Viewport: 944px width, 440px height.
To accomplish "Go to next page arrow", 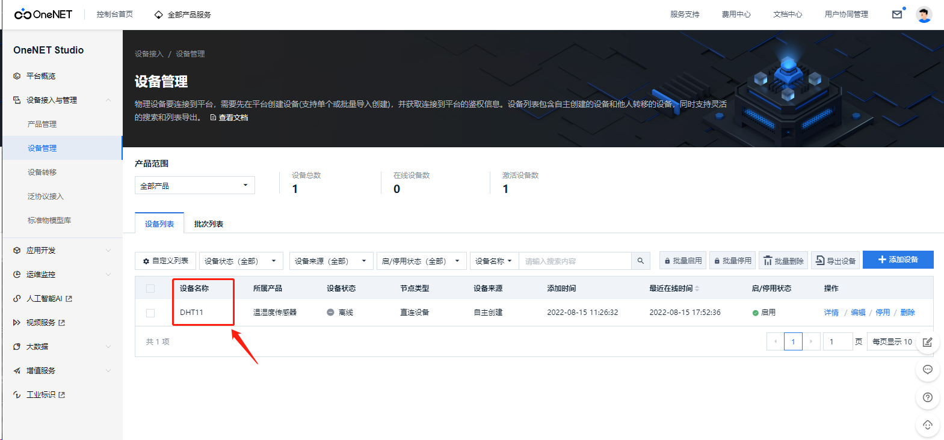I will (811, 341).
